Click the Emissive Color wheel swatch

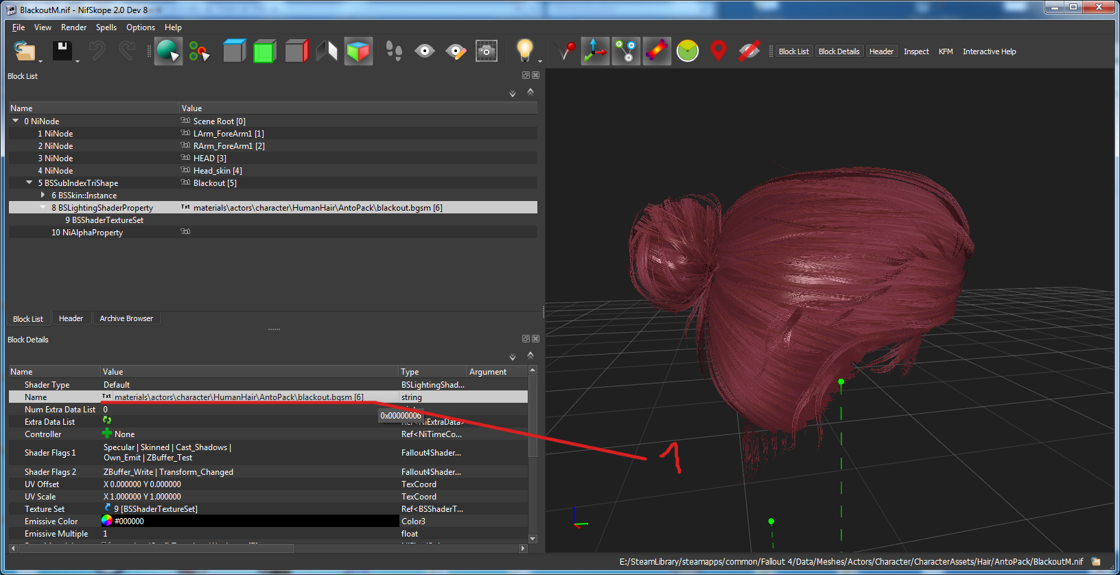tap(107, 521)
